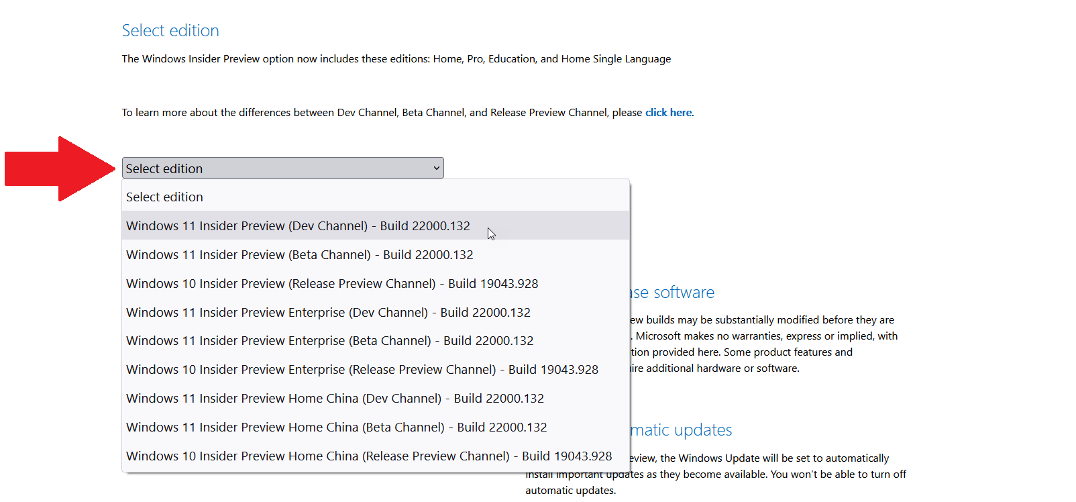Viewport: 1076px width, 502px height.
Task: Click the Select edition dropdown chevron arrow
Action: point(437,168)
